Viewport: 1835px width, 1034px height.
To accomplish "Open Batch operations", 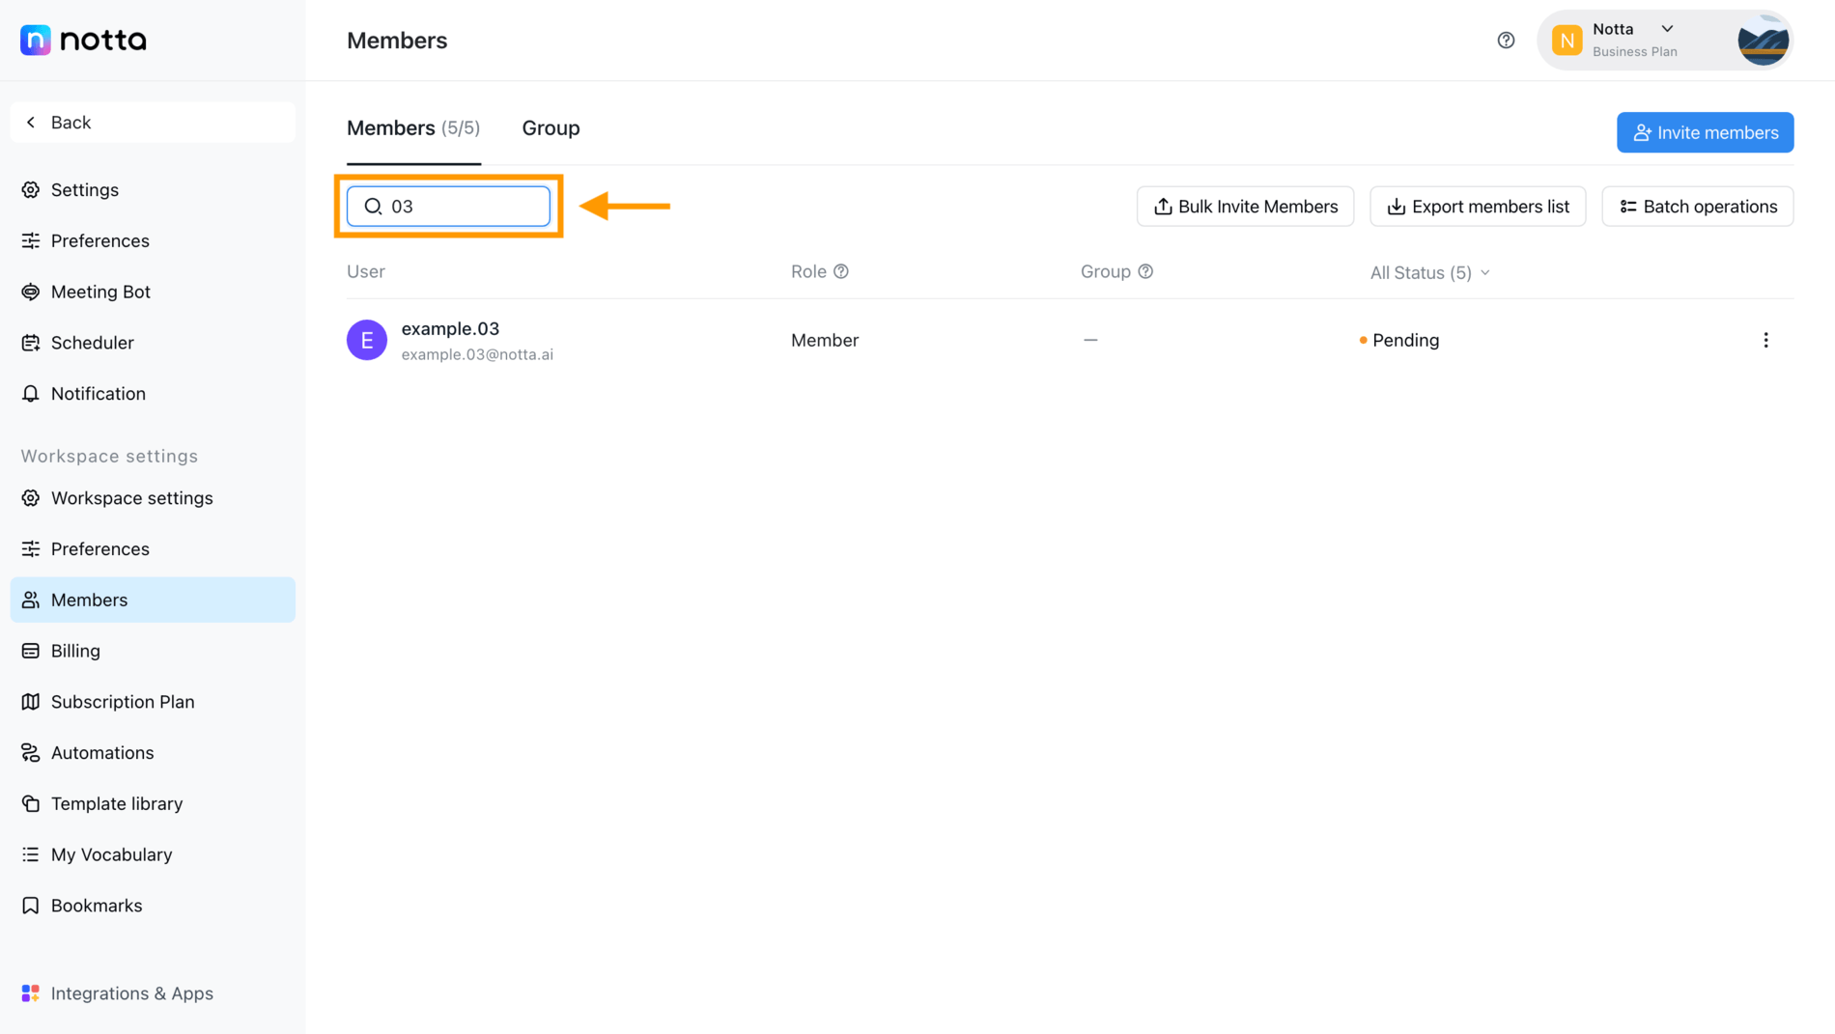I will (x=1697, y=207).
